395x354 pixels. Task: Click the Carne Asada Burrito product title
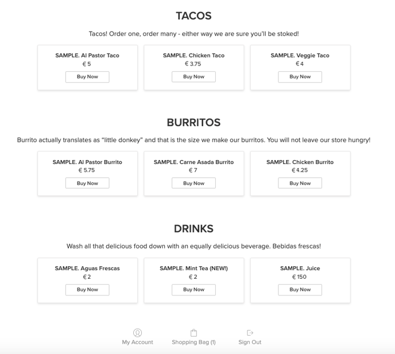[x=193, y=162]
